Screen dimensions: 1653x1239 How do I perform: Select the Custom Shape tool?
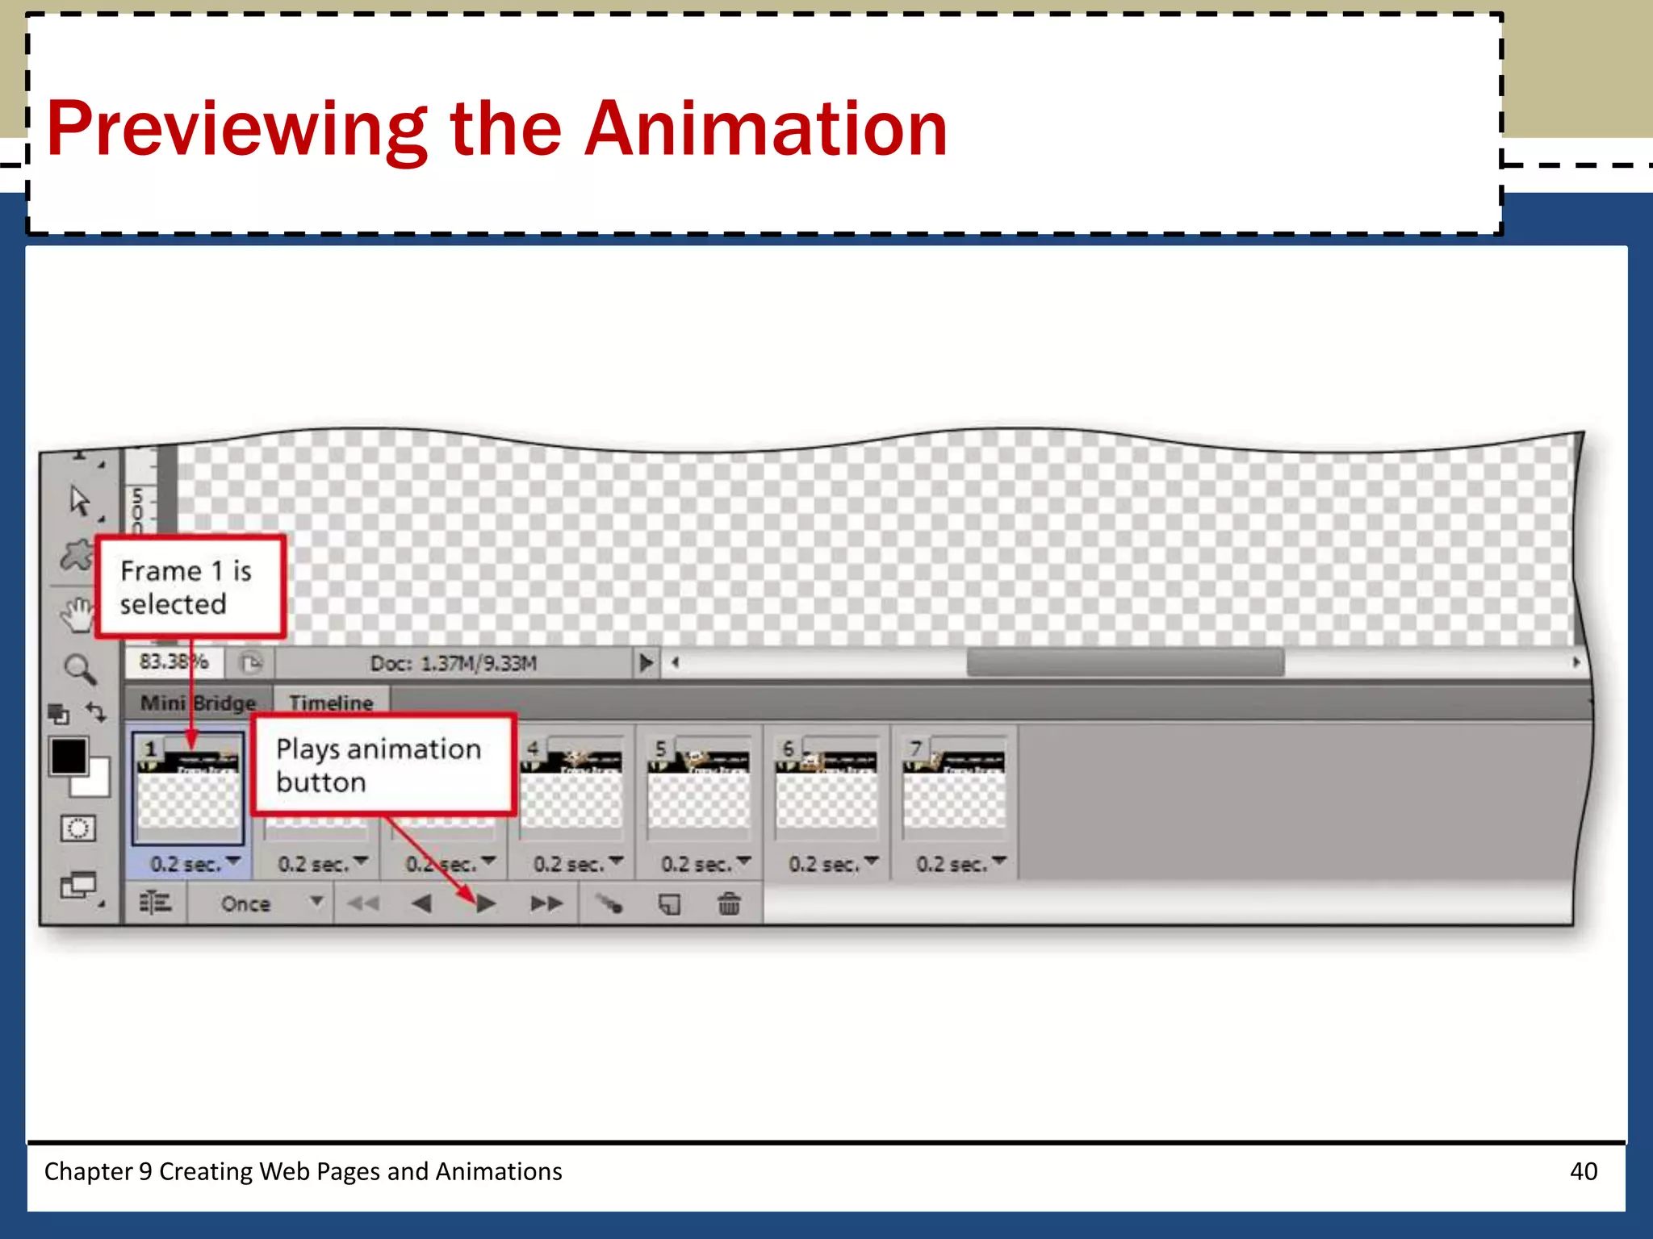coord(76,555)
